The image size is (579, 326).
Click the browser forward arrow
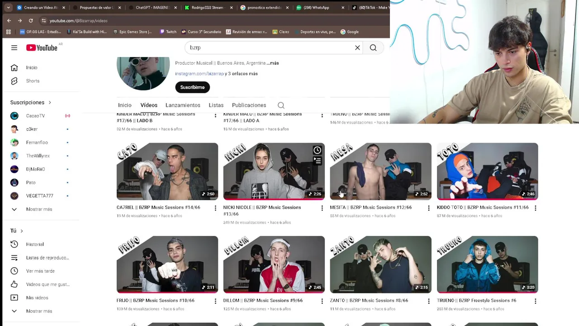tap(20, 20)
